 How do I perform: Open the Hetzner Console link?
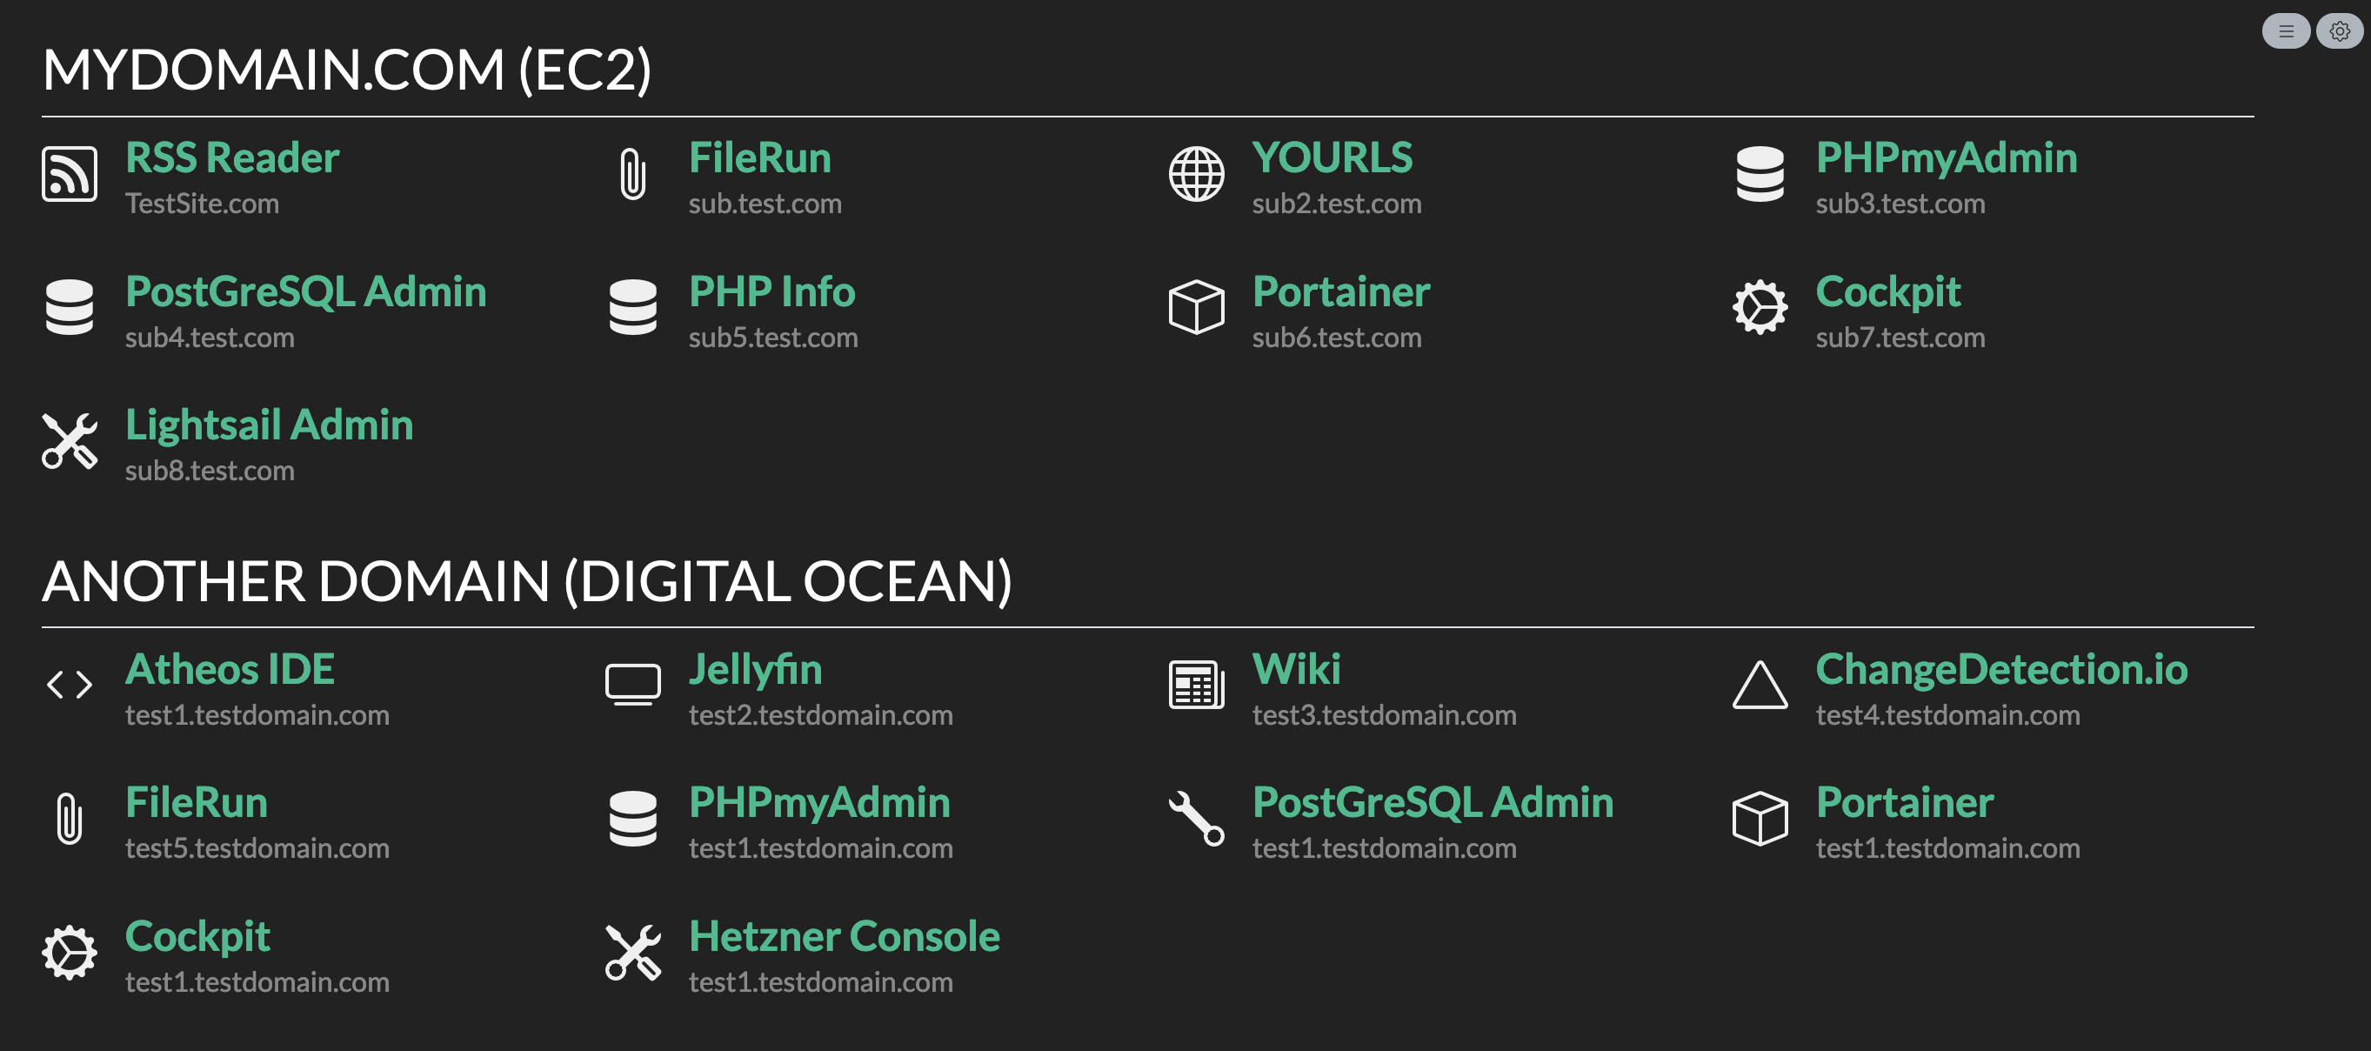click(x=844, y=937)
